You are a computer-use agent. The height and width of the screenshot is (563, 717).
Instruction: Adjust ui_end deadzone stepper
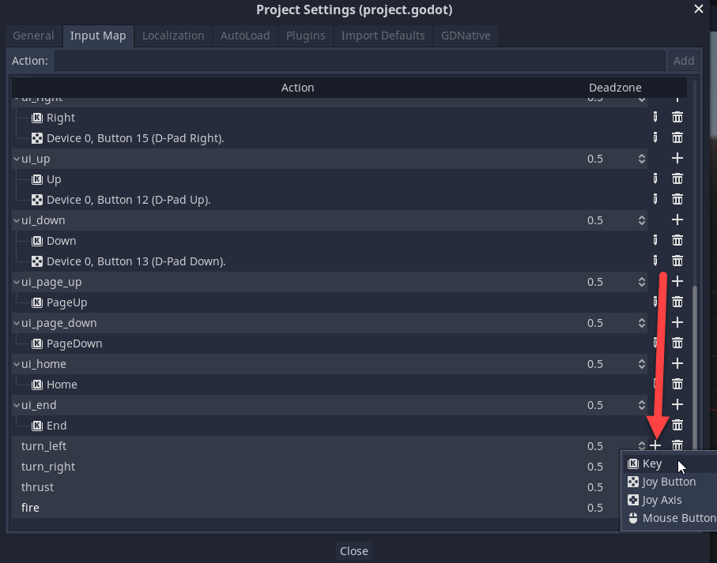point(641,405)
